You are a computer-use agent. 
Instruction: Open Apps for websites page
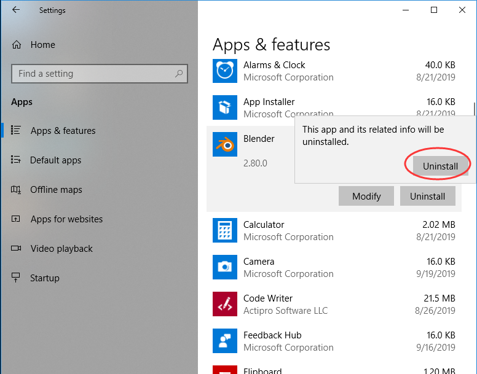click(x=66, y=219)
